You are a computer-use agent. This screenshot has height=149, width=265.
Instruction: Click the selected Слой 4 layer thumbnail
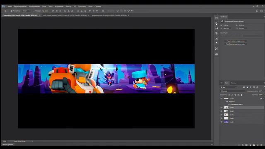pos(226,108)
